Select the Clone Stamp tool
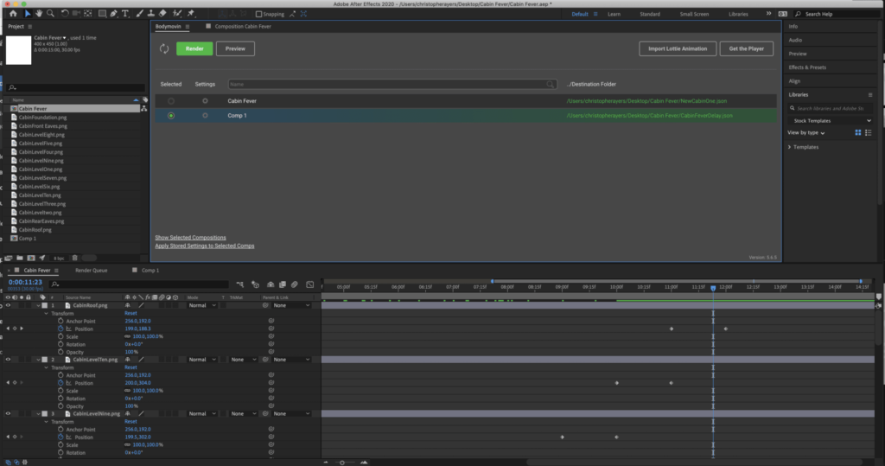885x466 pixels. click(150, 14)
